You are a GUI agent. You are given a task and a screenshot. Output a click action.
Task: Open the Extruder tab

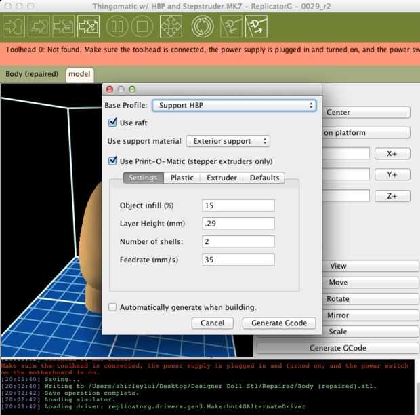point(222,178)
